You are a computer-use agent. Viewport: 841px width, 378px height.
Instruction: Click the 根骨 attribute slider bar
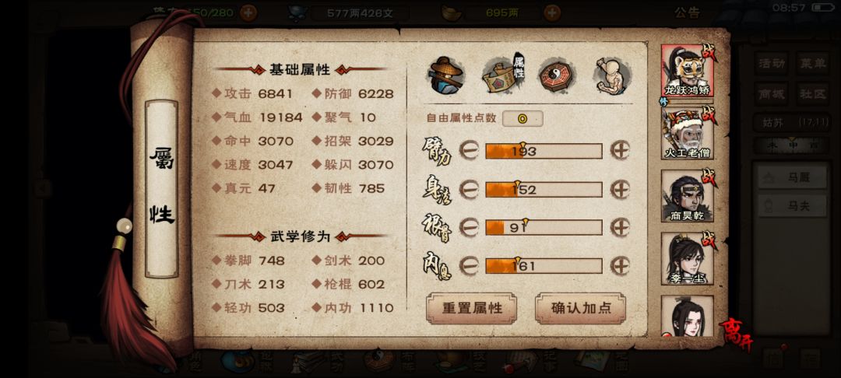click(x=544, y=228)
